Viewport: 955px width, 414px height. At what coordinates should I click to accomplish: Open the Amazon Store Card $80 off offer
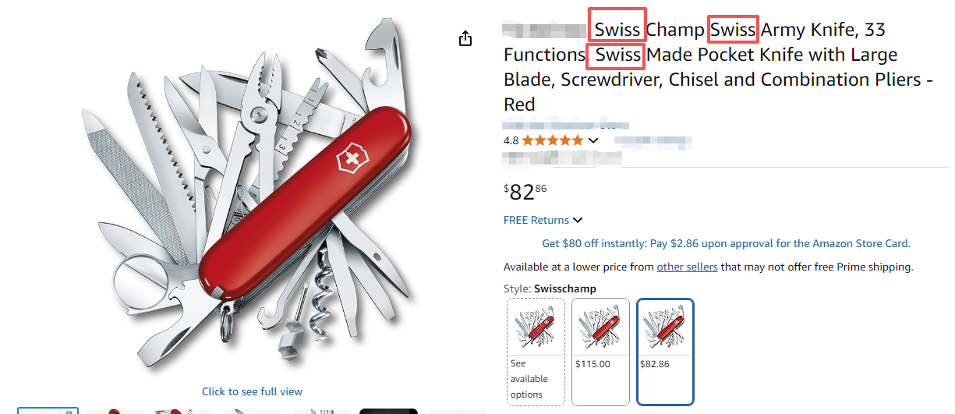726,243
